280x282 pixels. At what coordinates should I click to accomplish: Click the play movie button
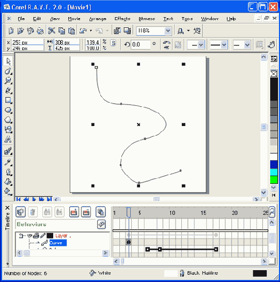[x=34, y=199]
